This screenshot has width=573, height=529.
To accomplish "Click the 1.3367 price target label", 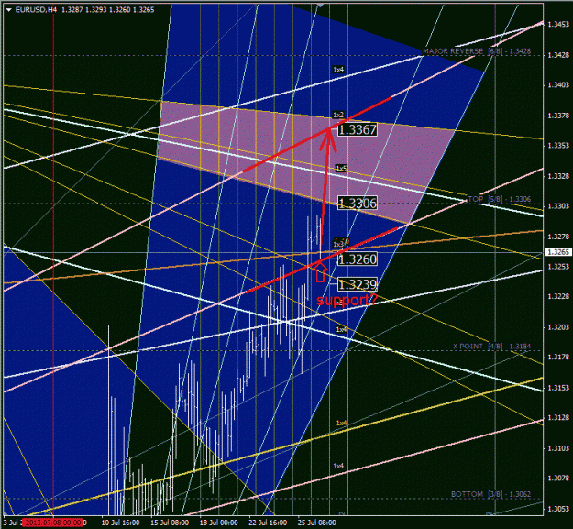I will [358, 129].
